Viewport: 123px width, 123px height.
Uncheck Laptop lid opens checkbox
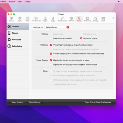pos(81,38)
